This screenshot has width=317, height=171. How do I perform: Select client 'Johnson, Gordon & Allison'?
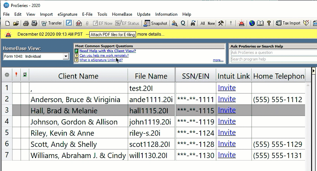(x=74, y=122)
